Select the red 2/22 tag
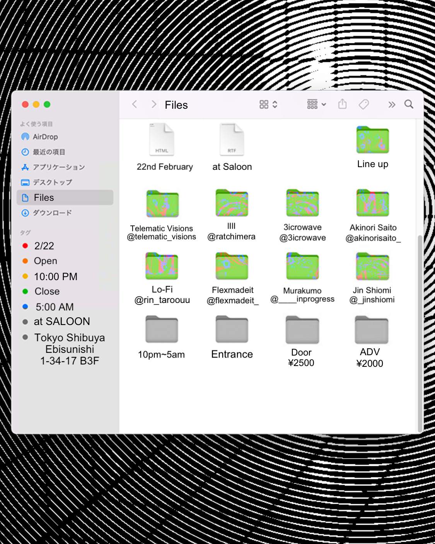 coord(44,246)
